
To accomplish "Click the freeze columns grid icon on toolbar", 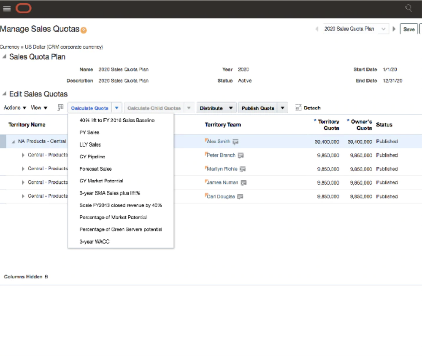I will tap(60, 107).
